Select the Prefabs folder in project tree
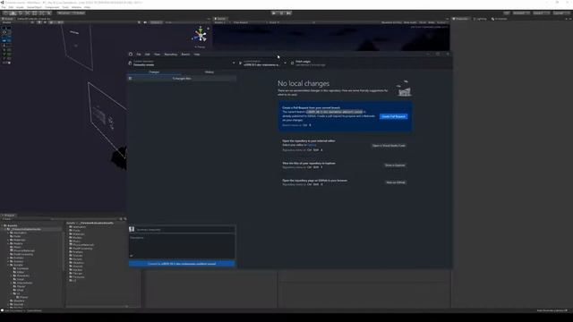 17,258
